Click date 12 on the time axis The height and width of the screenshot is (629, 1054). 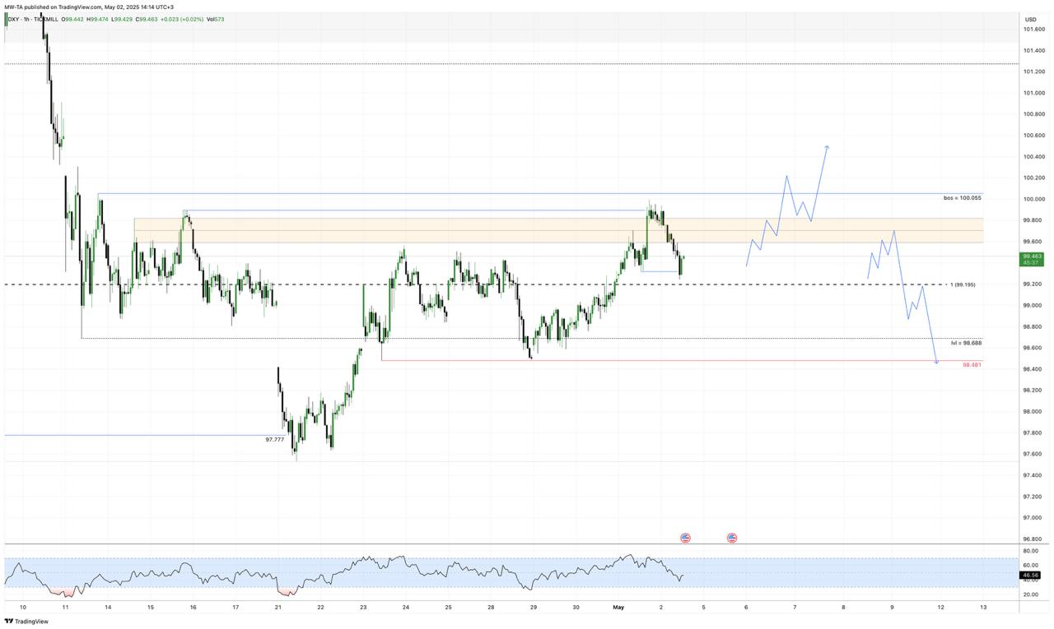[940, 607]
